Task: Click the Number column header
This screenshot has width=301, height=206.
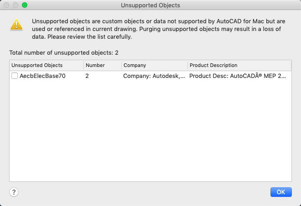Action: [x=95, y=65]
